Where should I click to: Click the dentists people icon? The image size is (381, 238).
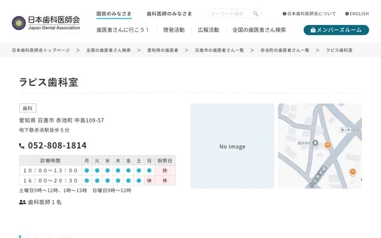point(23,202)
